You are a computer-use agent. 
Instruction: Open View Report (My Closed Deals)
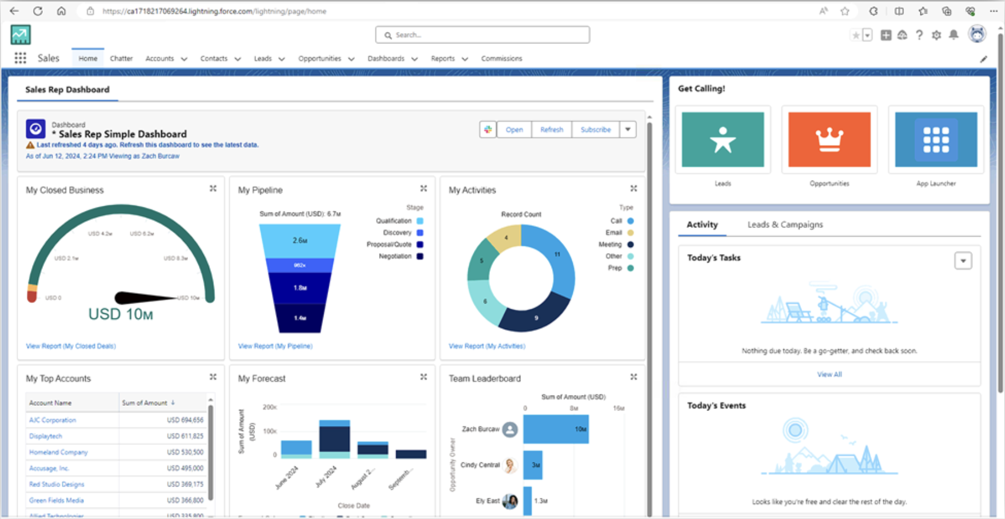click(71, 346)
